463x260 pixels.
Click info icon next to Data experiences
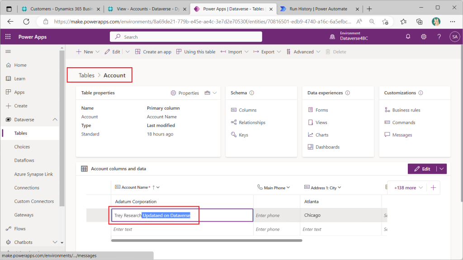[348, 93]
